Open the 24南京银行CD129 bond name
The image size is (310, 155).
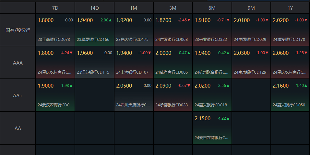(250, 72)
